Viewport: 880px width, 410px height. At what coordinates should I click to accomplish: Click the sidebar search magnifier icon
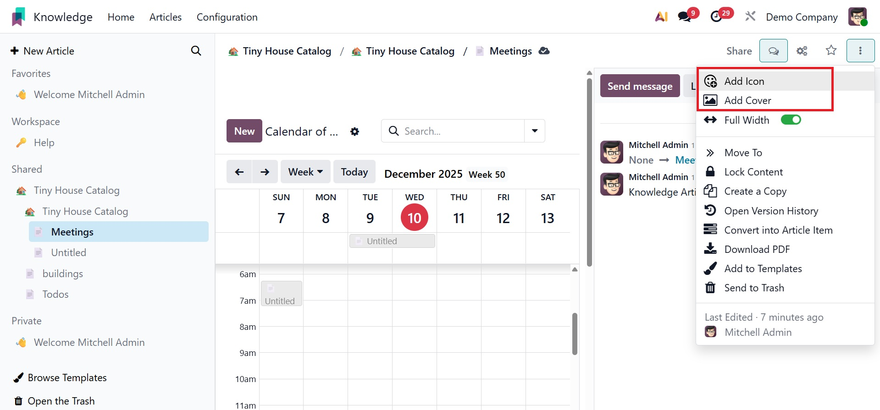[x=196, y=51]
